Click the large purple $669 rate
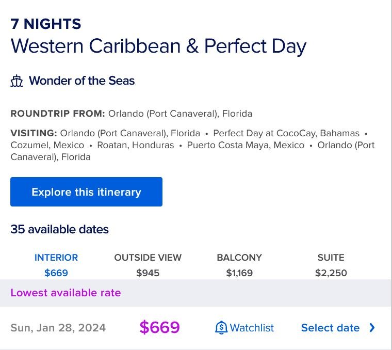The width and height of the screenshot is (392, 350). coord(159,327)
